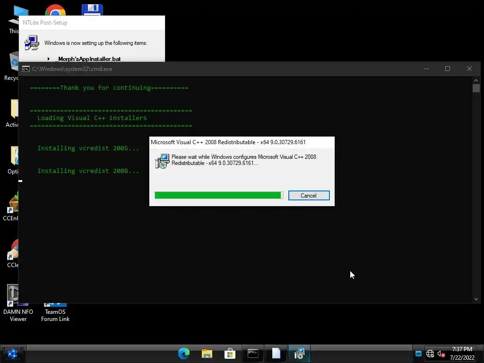Click the "Installing vcredist 2008..." line
The width and height of the screenshot is (484, 363).
tap(88, 171)
